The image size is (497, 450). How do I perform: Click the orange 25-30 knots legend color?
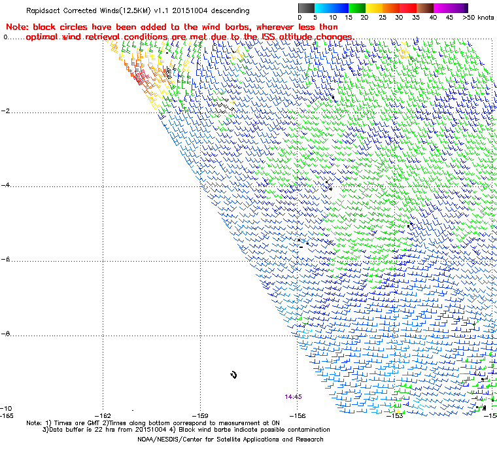click(x=391, y=9)
